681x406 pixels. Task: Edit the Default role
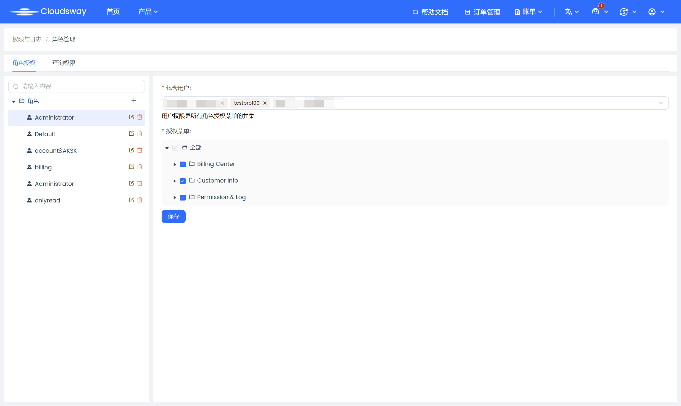[x=131, y=134]
